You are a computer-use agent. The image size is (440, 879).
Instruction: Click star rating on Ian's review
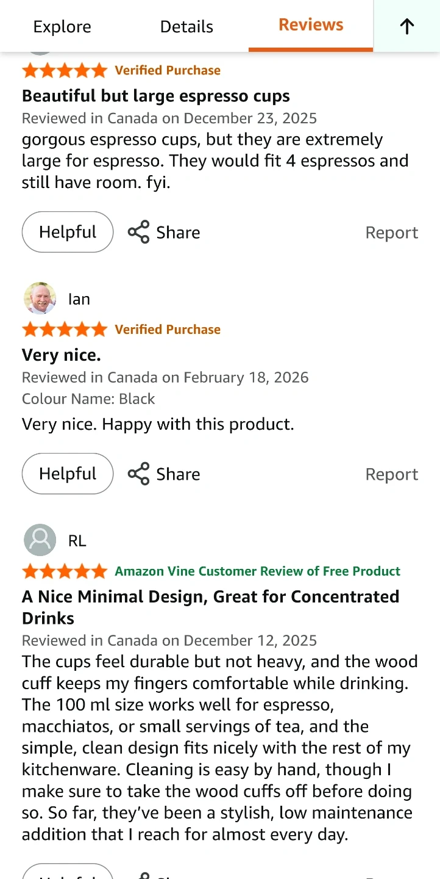point(65,330)
